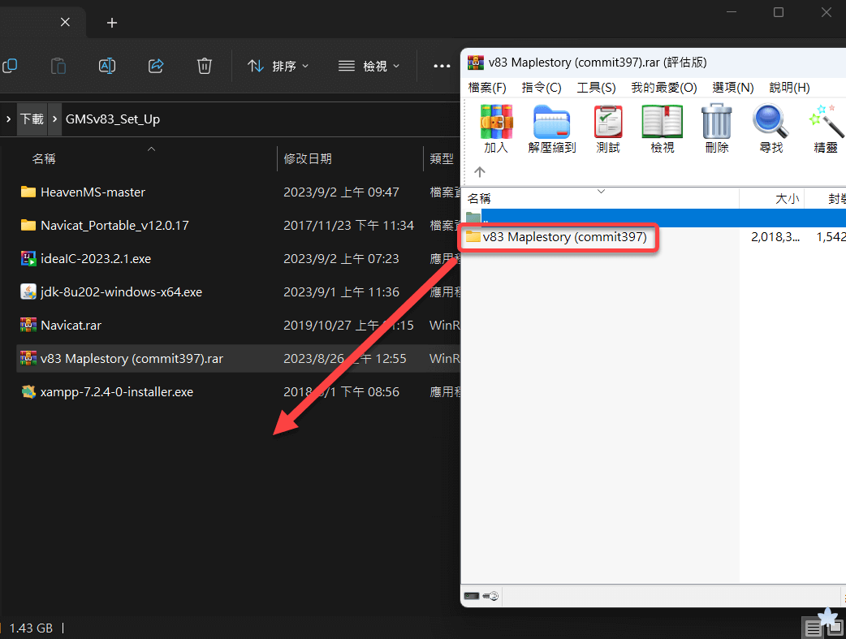The height and width of the screenshot is (639, 846).
Task: Click the 2023/9/2 上午 07:23 date cell
Action: (341, 258)
